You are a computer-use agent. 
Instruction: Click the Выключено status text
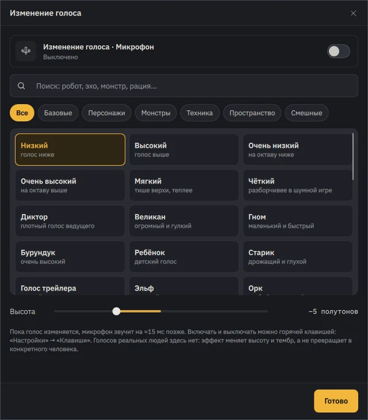point(60,57)
